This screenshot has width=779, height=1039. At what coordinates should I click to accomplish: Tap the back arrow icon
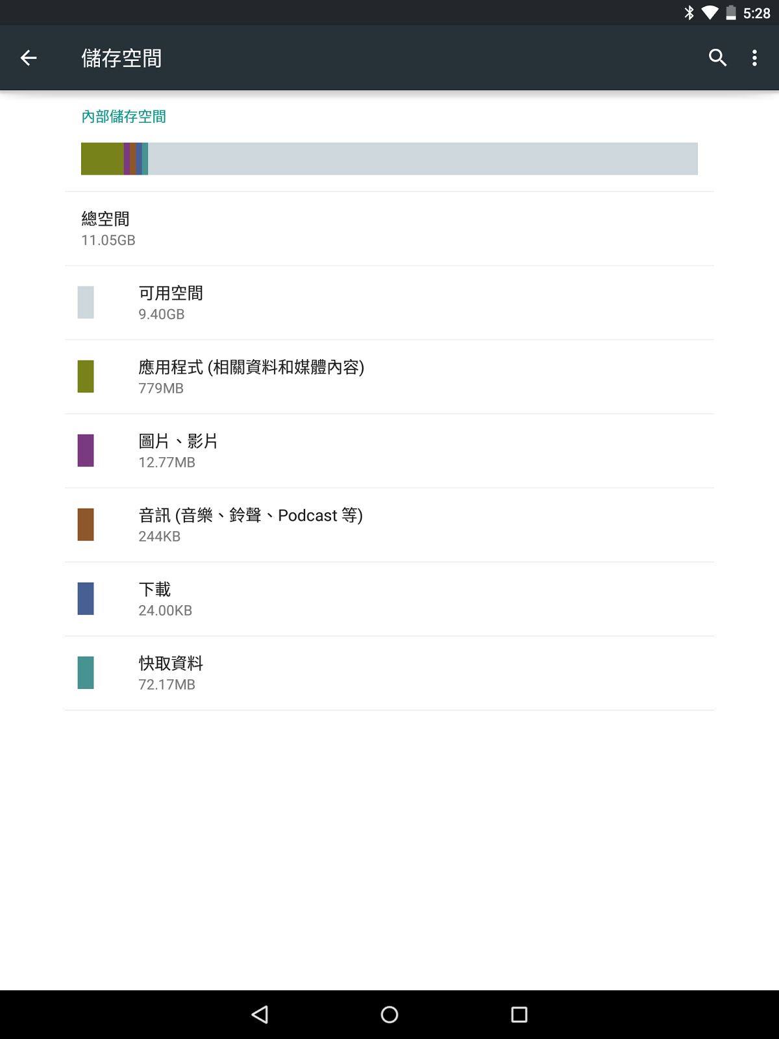pyautogui.click(x=29, y=58)
